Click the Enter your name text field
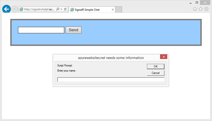This screenshot has width=212, height=121. click(111, 79)
